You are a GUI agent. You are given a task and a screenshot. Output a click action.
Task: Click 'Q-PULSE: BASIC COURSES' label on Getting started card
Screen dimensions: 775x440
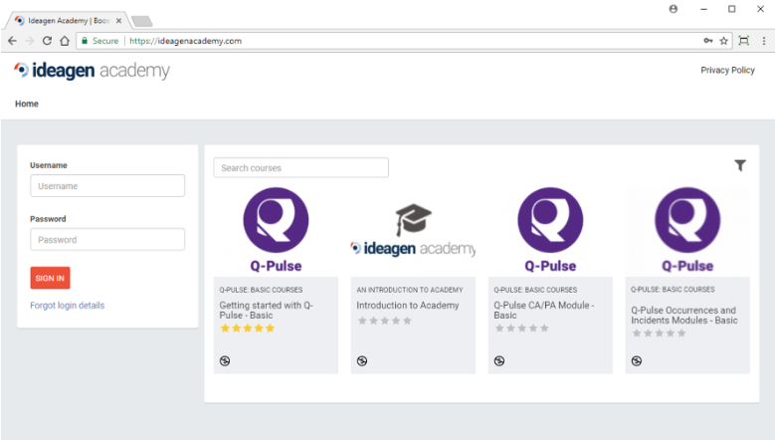tap(261, 290)
